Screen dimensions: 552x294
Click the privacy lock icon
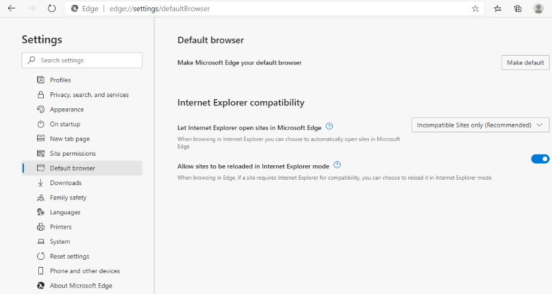[x=41, y=95]
